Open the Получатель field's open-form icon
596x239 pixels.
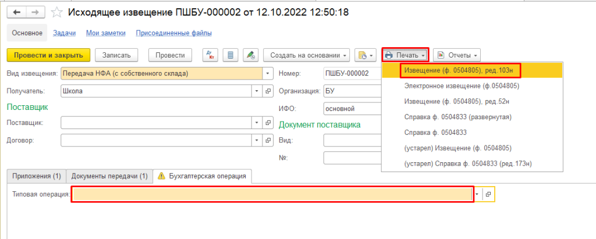(268, 91)
